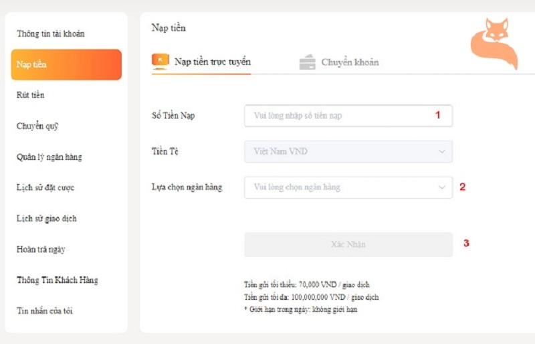Click the Giới hạn trong ngày note
The image size is (535, 344).
(300, 309)
